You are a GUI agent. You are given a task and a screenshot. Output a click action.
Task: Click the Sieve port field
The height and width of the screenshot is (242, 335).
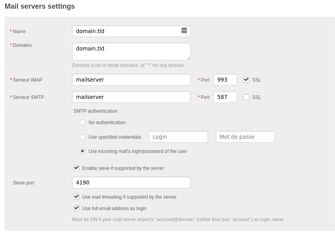pos(131,182)
